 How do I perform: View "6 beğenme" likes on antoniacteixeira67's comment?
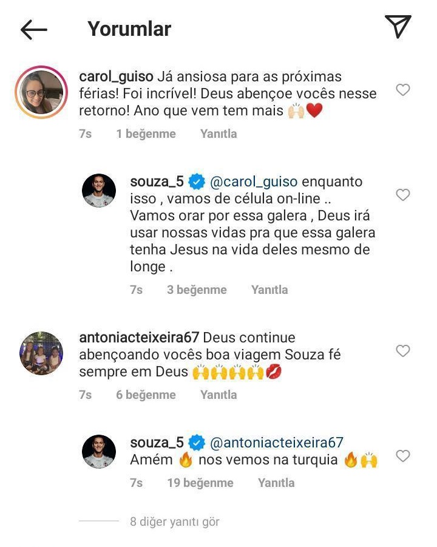pos(146,395)
